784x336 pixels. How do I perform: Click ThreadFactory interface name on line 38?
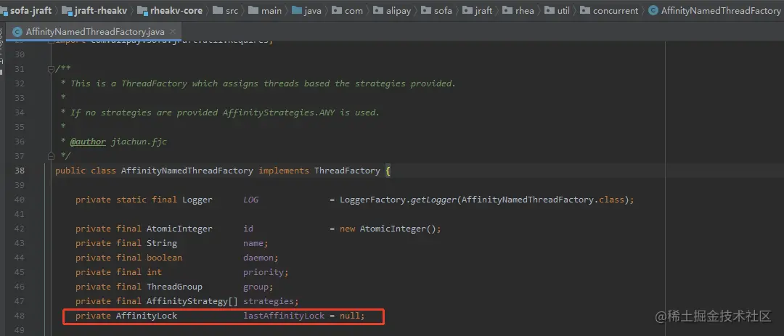click(347, 171)
